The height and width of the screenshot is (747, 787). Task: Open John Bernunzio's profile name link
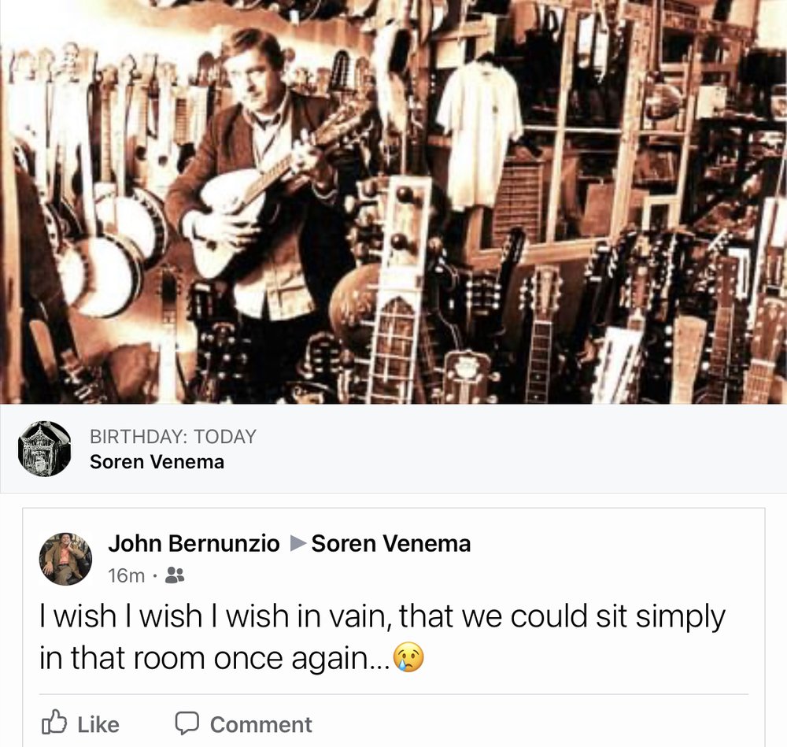(194, 544)
